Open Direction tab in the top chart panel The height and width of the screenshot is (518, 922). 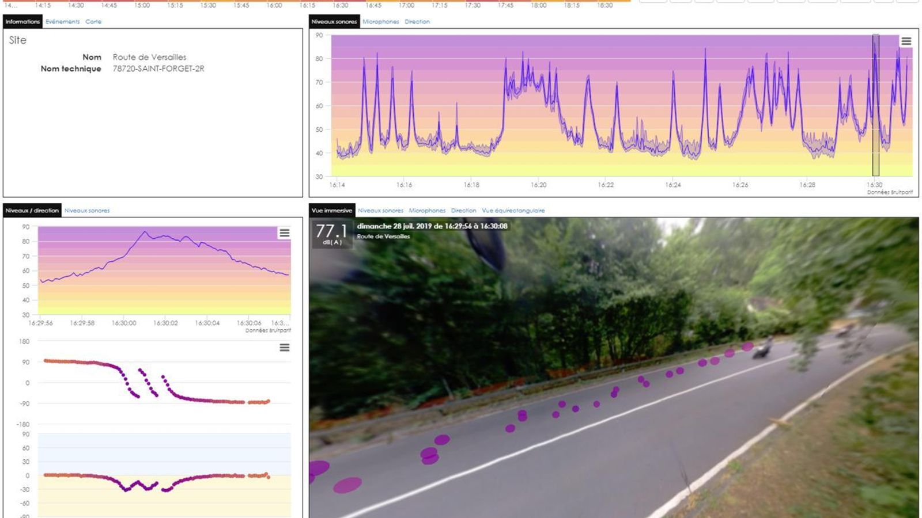pos(417,22)
